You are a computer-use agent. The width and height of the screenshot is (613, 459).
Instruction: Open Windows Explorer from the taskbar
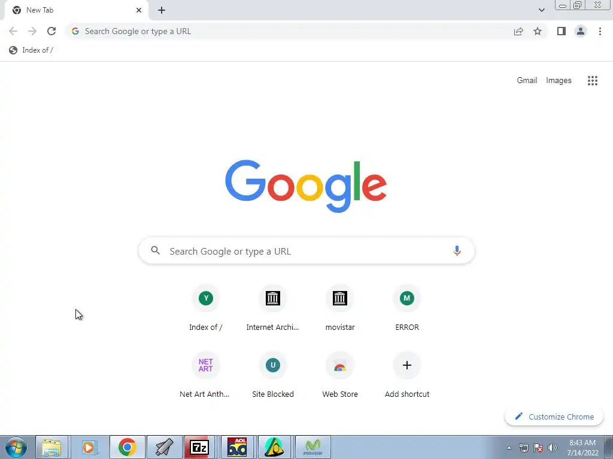tap(52, 447)
